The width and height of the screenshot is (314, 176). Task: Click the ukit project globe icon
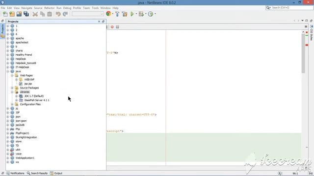point(12,150)
